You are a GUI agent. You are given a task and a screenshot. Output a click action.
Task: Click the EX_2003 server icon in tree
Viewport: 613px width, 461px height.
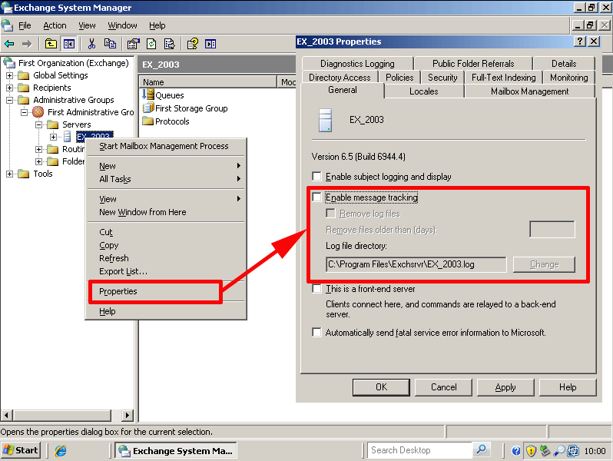click(x=68, y=137)
